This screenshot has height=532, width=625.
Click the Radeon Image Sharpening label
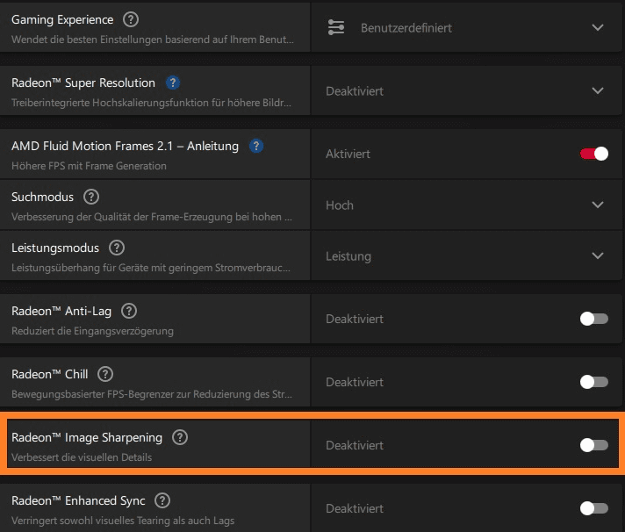coord(87,437)
